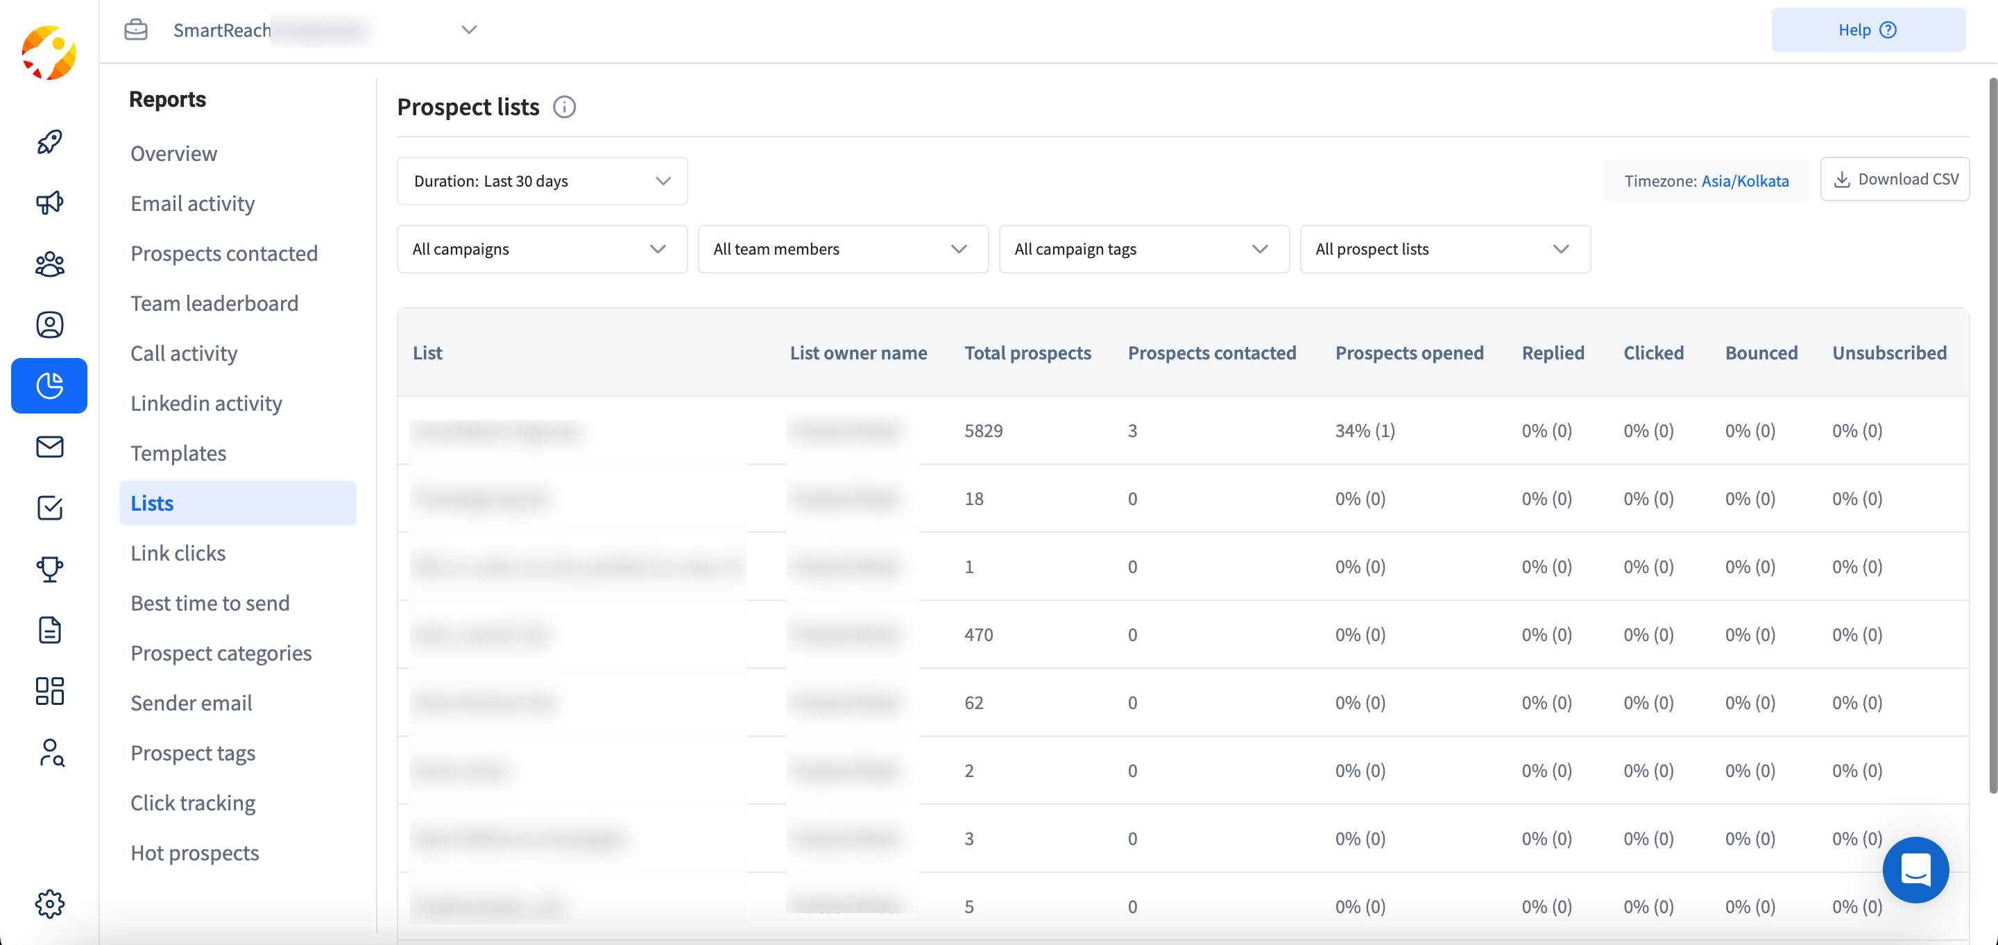Select the Email activity icon
The image size is (1998, 945).
pos(51,445)
